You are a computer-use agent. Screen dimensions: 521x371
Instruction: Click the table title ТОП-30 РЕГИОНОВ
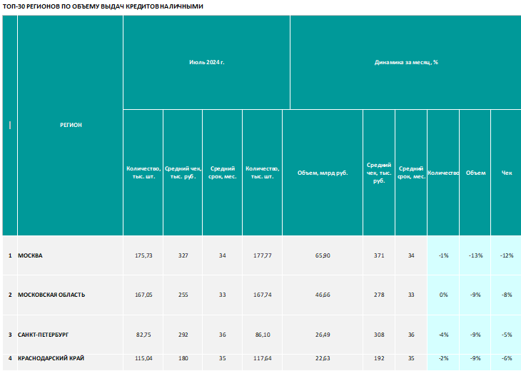coord(103,6)
